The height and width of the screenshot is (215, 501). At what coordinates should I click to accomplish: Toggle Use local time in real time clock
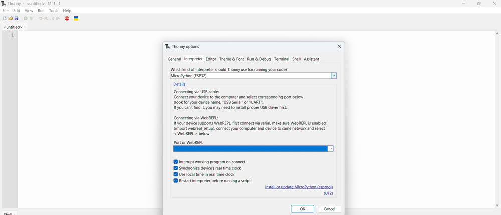[x=176, y=174]
